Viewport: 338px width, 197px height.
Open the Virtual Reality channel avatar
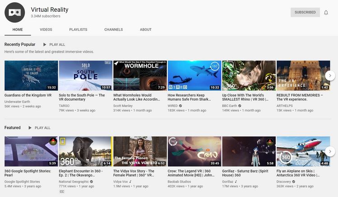point(14,13)
